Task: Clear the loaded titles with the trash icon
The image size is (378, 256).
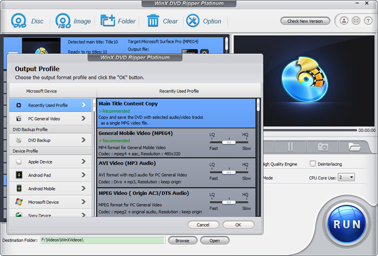Action: tap(153, 21)
